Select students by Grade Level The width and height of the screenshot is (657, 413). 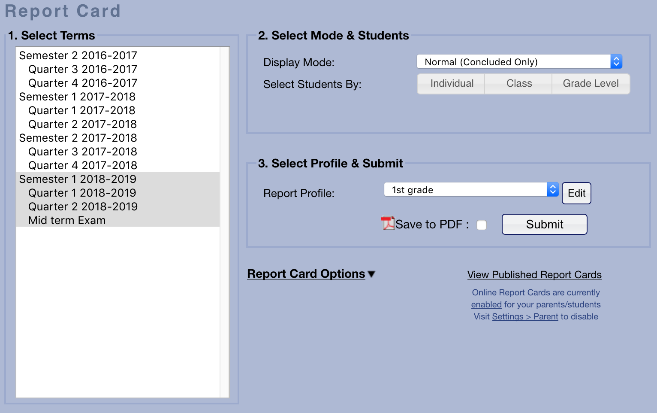[x=591, y=84]
